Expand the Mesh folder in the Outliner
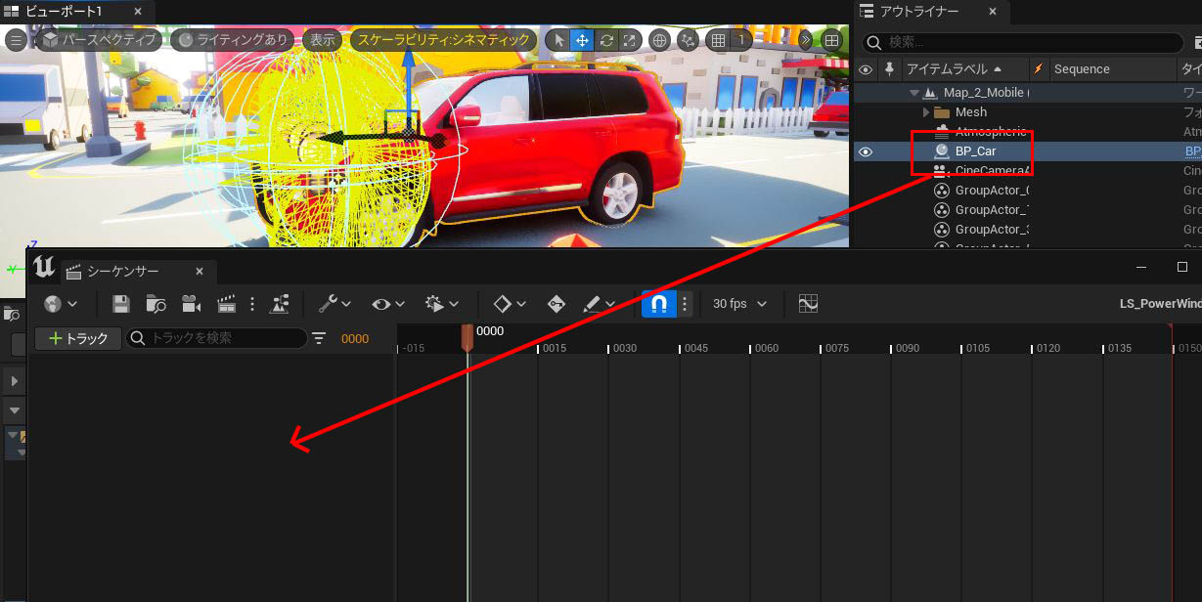This screenshot has height=602, width=1202. coord(926,111)
